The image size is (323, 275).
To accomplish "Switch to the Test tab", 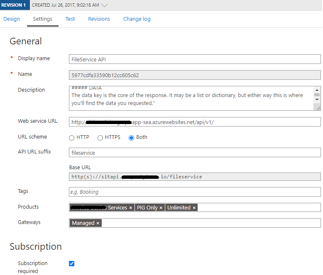I will pyautogui.click(x=70, y=19).
